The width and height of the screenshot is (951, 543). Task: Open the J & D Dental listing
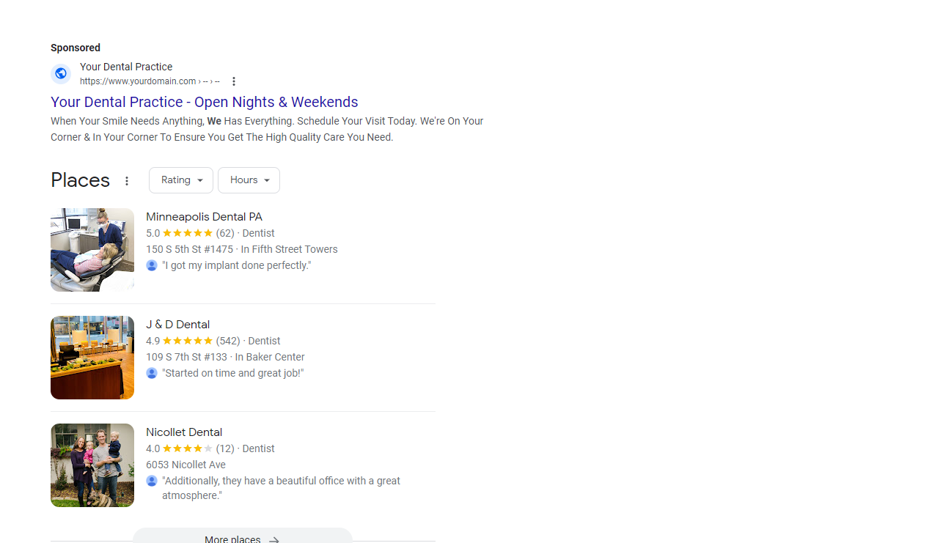tap(177, 324)
